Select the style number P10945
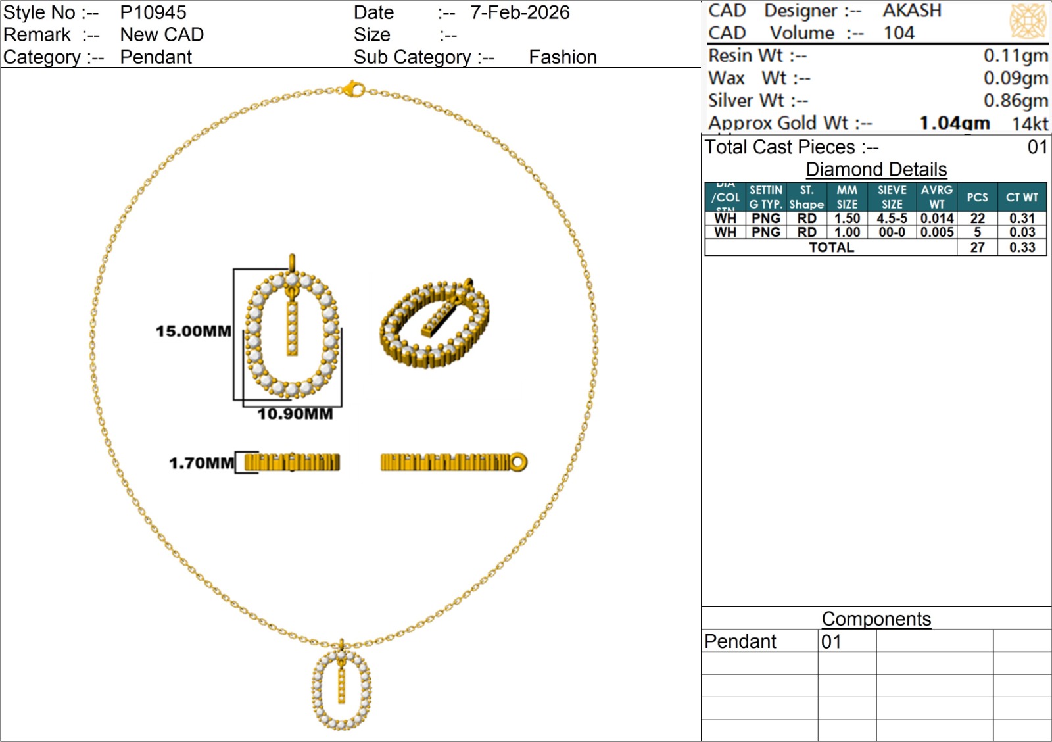Image resolution: width=1052 pixels, height=742 pixels. [x=153, y=12]
